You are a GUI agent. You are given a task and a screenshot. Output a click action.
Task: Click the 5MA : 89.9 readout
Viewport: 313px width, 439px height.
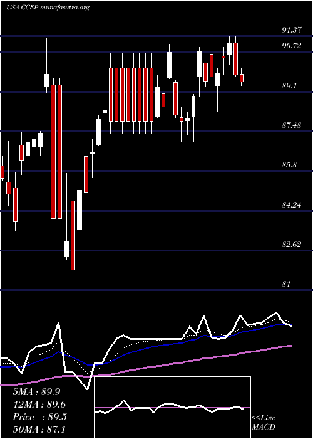[36, 392]
